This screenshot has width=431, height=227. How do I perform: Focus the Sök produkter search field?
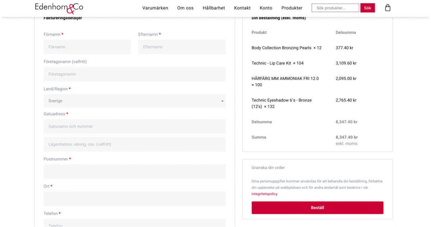335,8
